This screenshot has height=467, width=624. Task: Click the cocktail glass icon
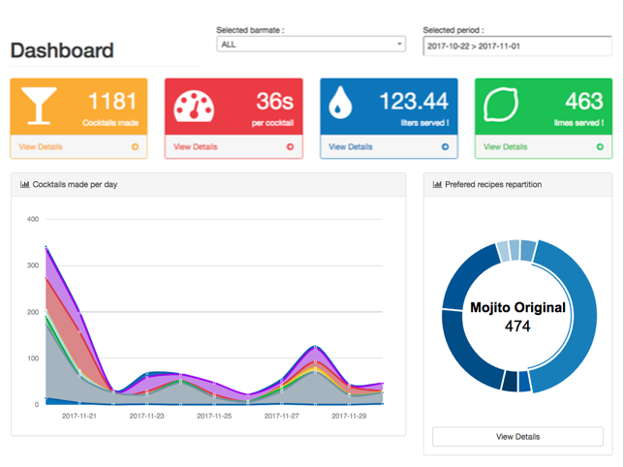[x=40, y=106]
